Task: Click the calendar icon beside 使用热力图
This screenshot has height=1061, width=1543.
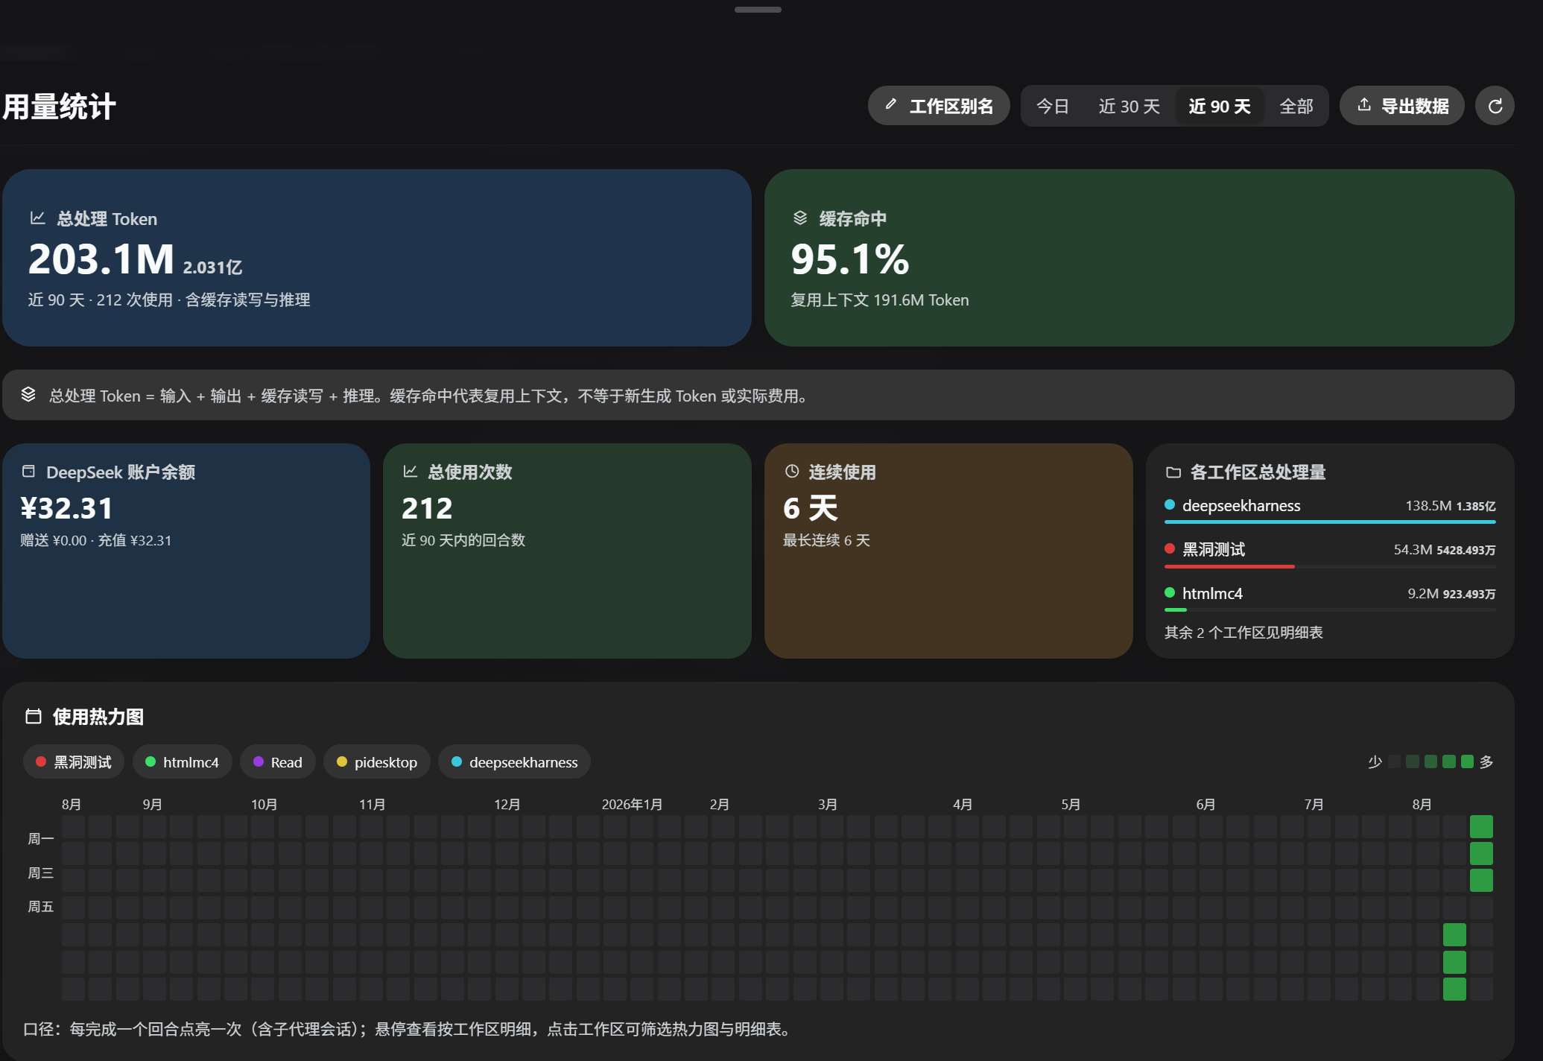Action: point(34,716)
